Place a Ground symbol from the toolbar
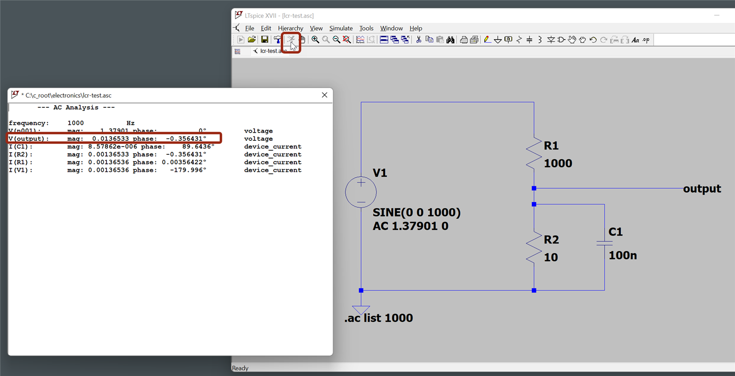Viewport: 735px width, 376px height. click(x=498, y=40)
